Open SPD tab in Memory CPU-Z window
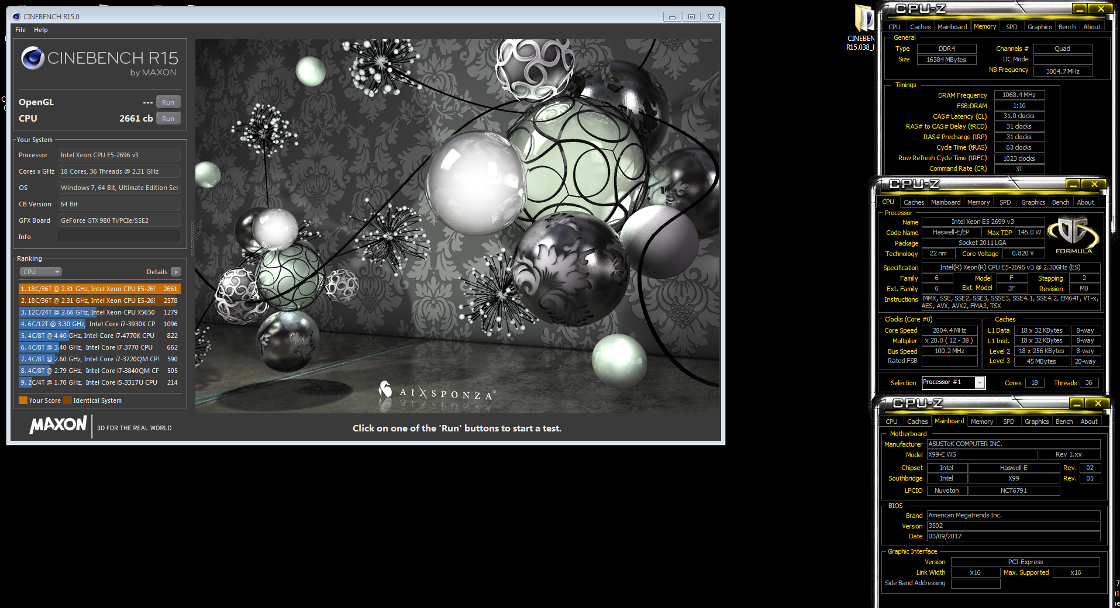1120x608 pixels. (x=1011, y=27)
